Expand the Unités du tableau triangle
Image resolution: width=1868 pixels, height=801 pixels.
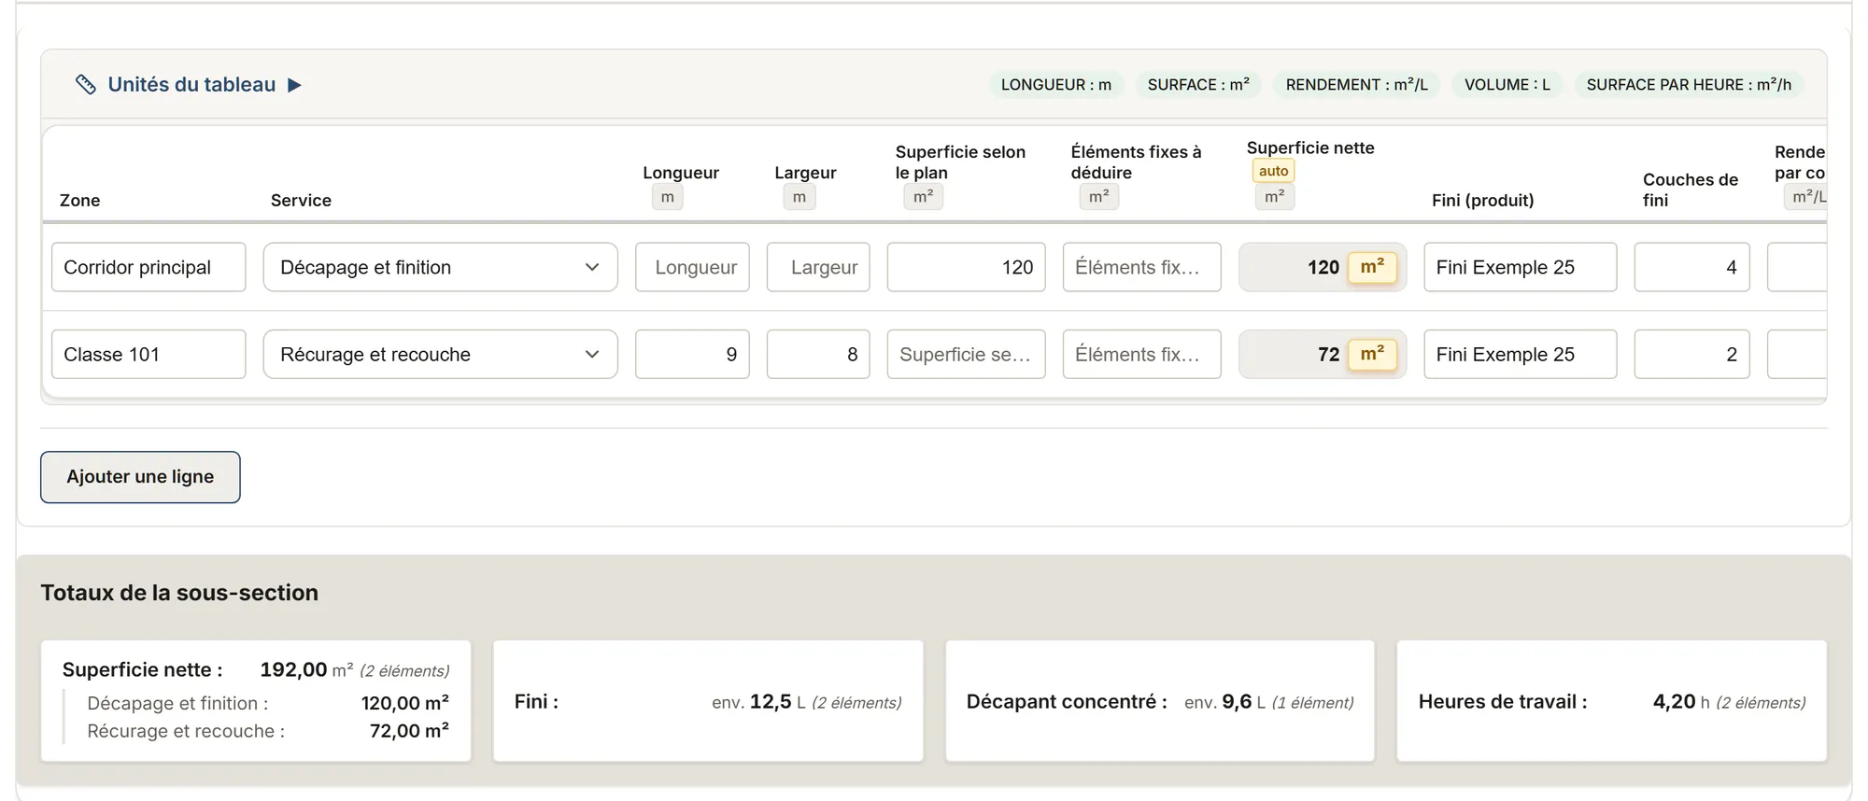tap(294, 85)
